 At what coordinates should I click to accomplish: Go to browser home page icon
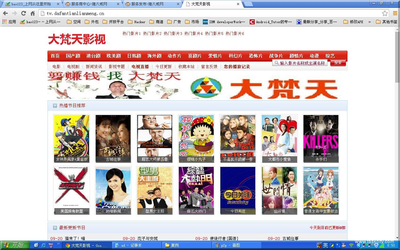[x=32, y=13]
